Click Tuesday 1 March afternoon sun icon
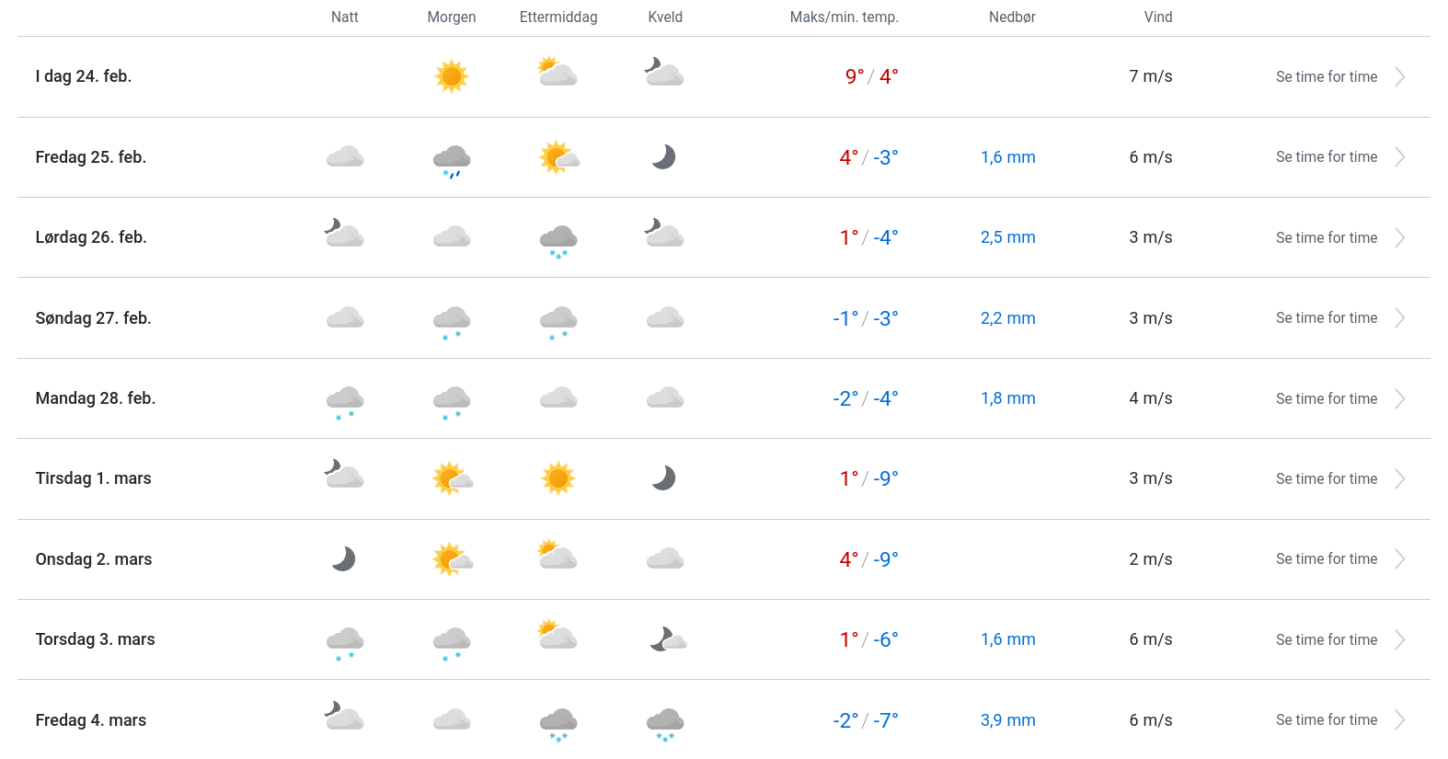Screen dimensions: 1448x759 point(558,478)
